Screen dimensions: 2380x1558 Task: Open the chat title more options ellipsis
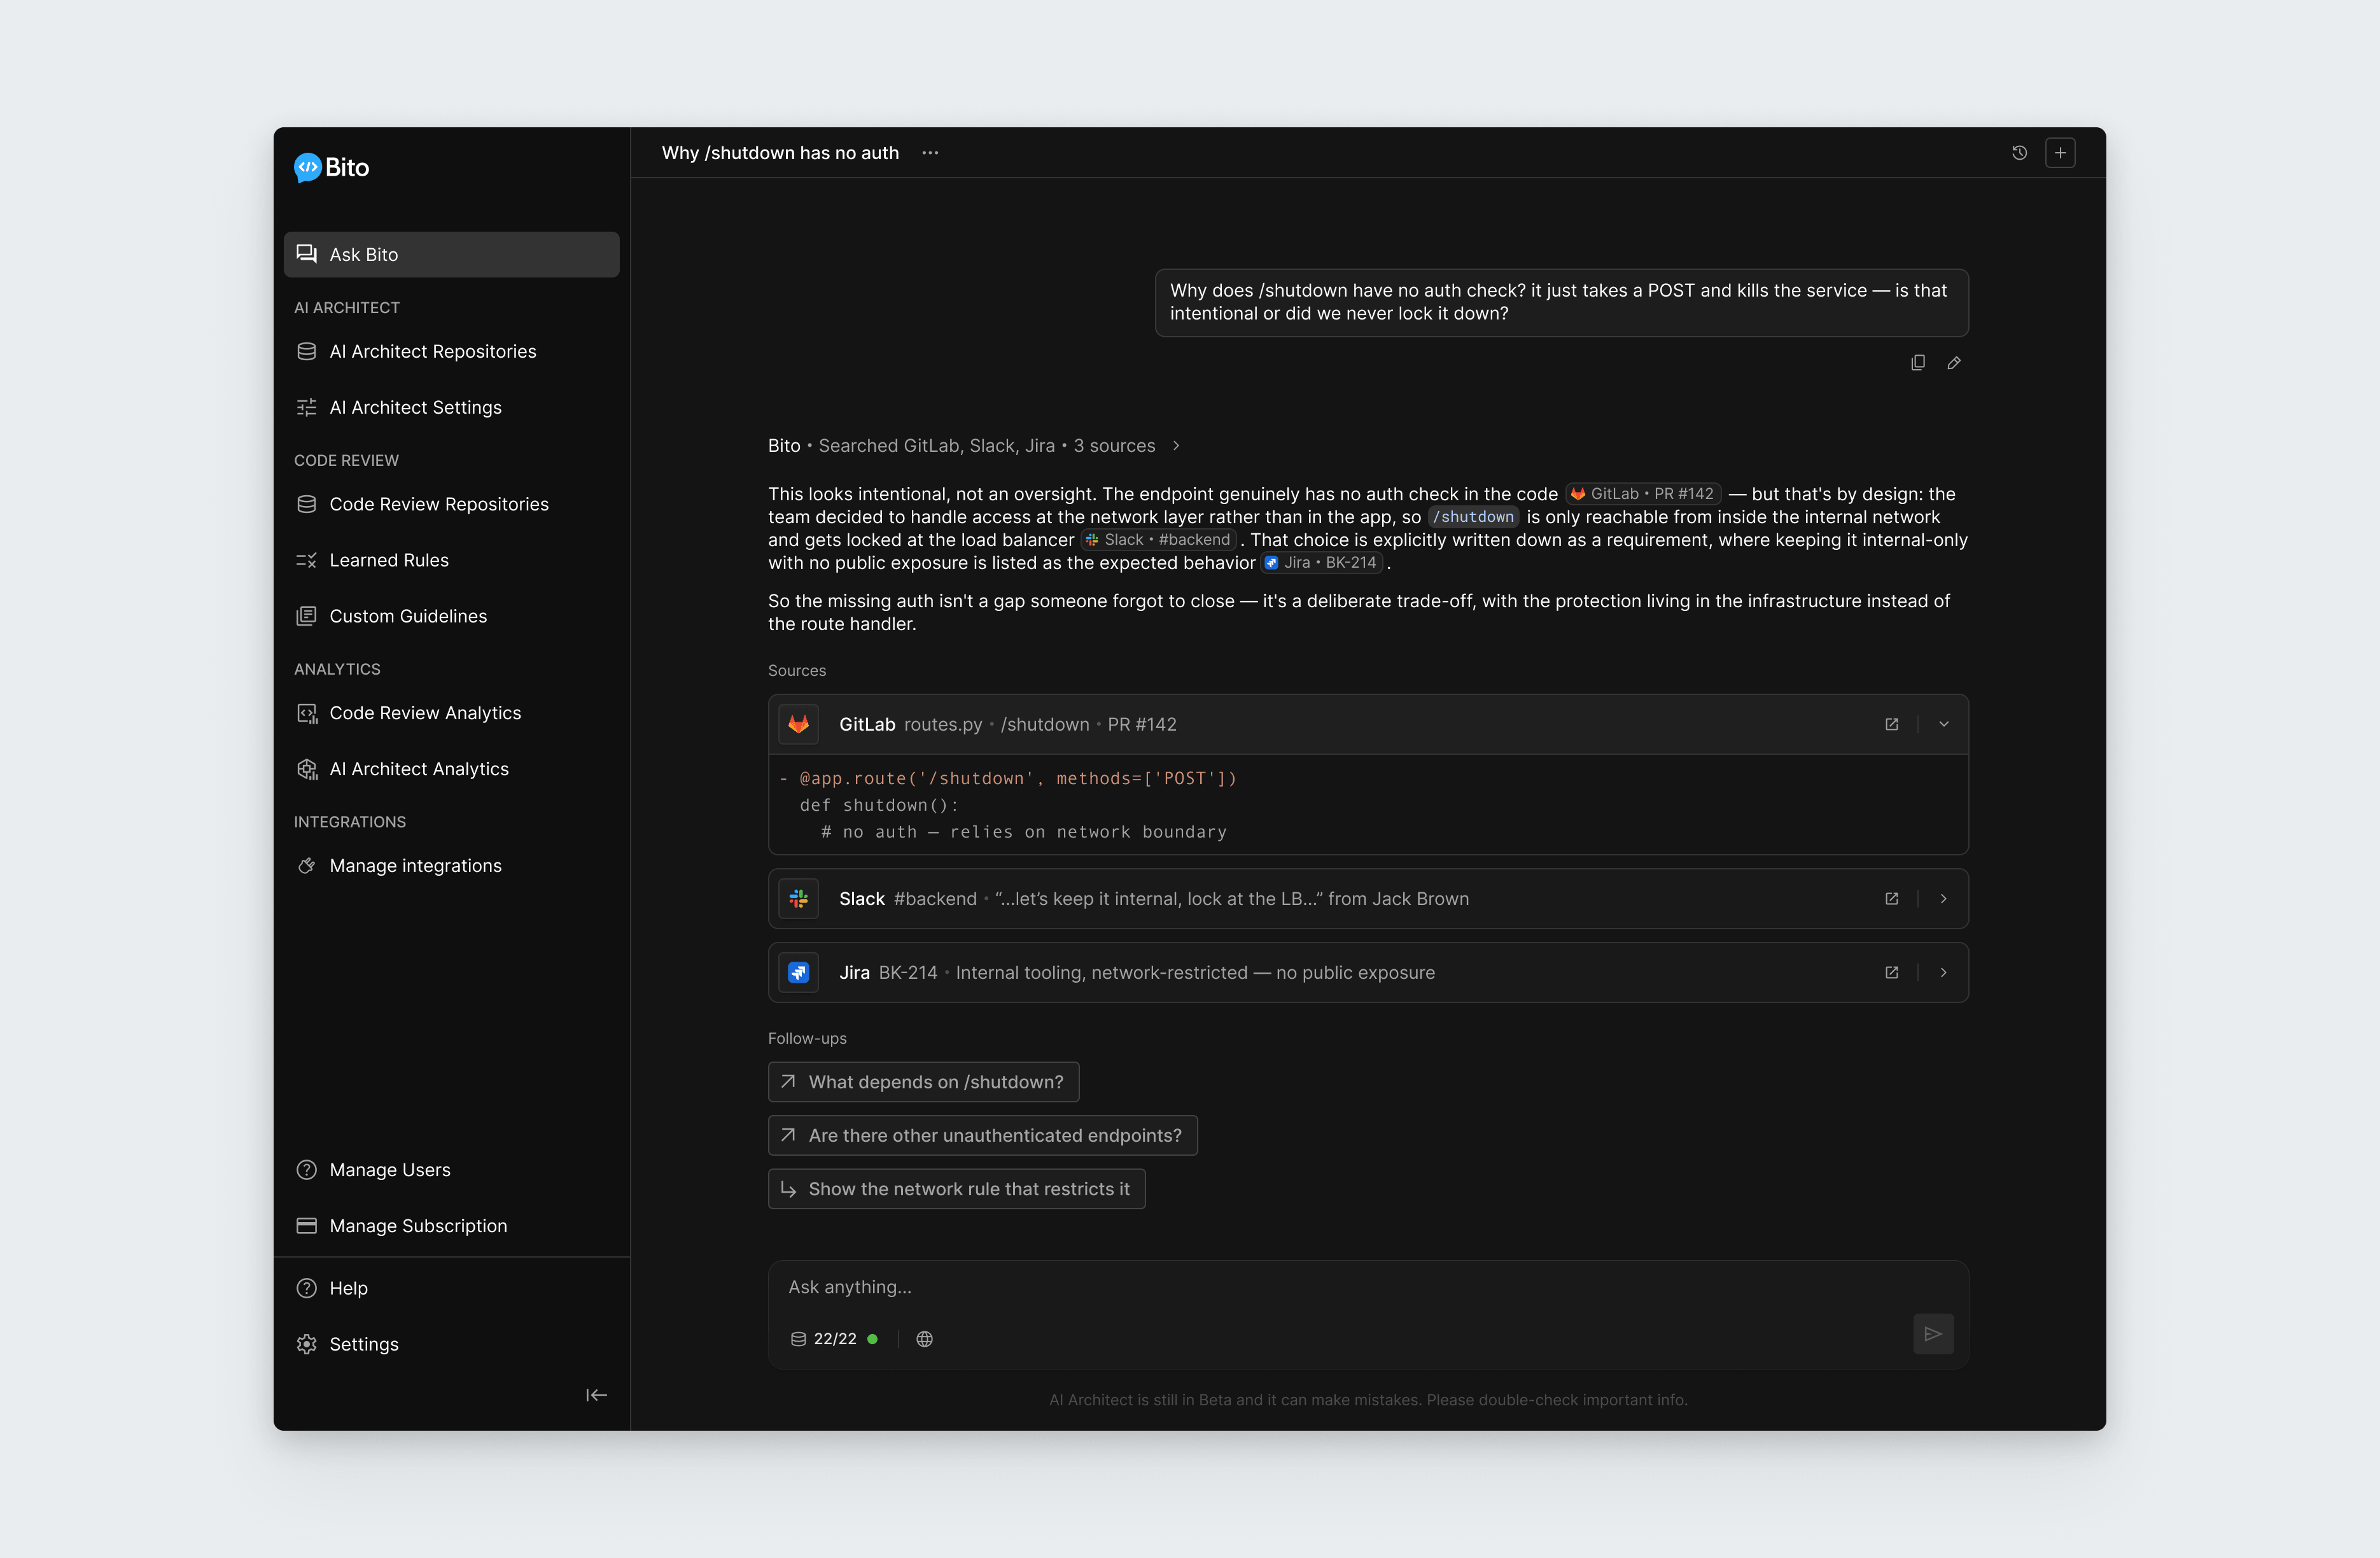[930, 153]
